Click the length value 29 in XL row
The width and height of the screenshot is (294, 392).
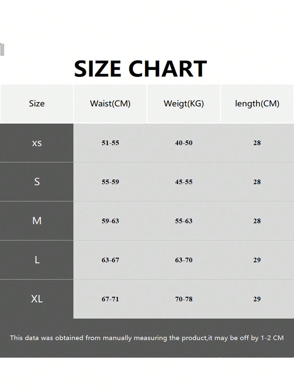pos(257,299)
